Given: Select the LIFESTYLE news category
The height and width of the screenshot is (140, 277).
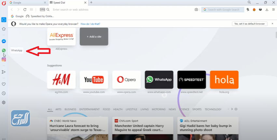Looking at the screenshot, I should (x=132, y=109).
